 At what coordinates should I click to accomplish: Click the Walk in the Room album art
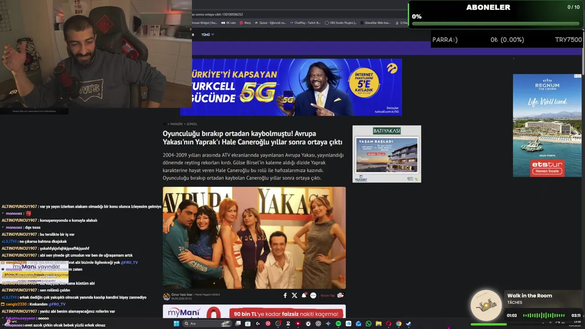(x=486, y=305)
